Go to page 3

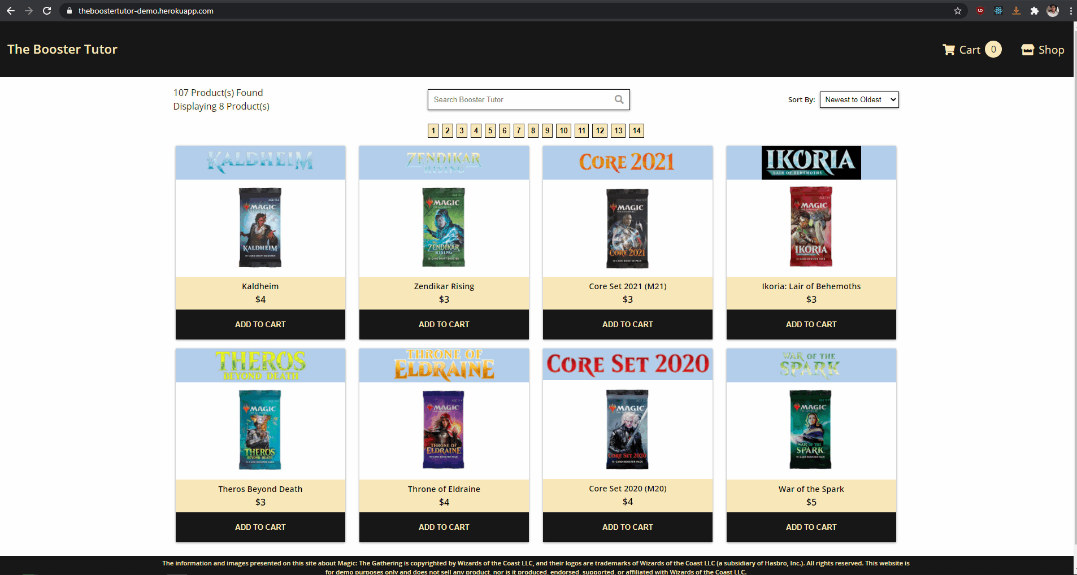(x=462, y=130)
